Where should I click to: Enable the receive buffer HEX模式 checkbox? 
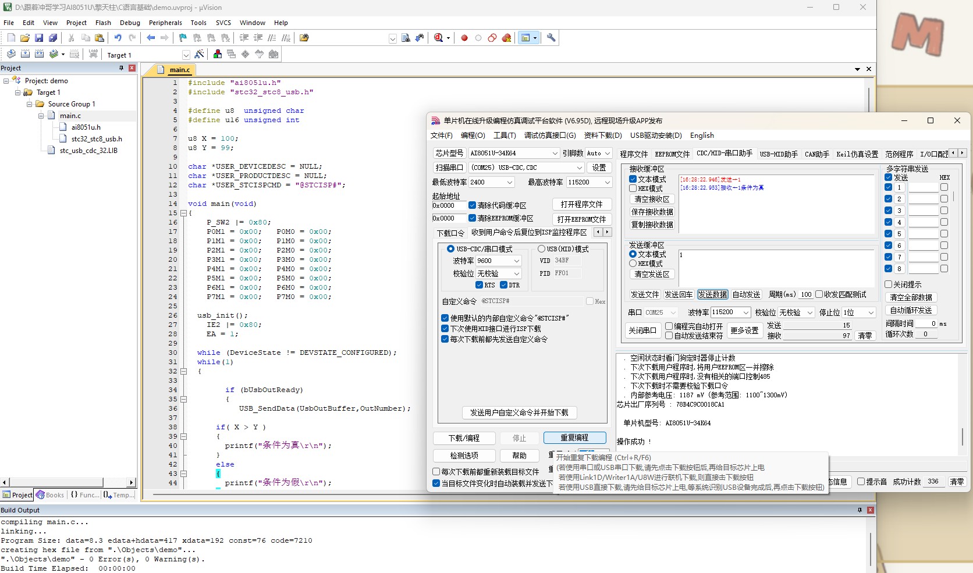coord(633,188)
